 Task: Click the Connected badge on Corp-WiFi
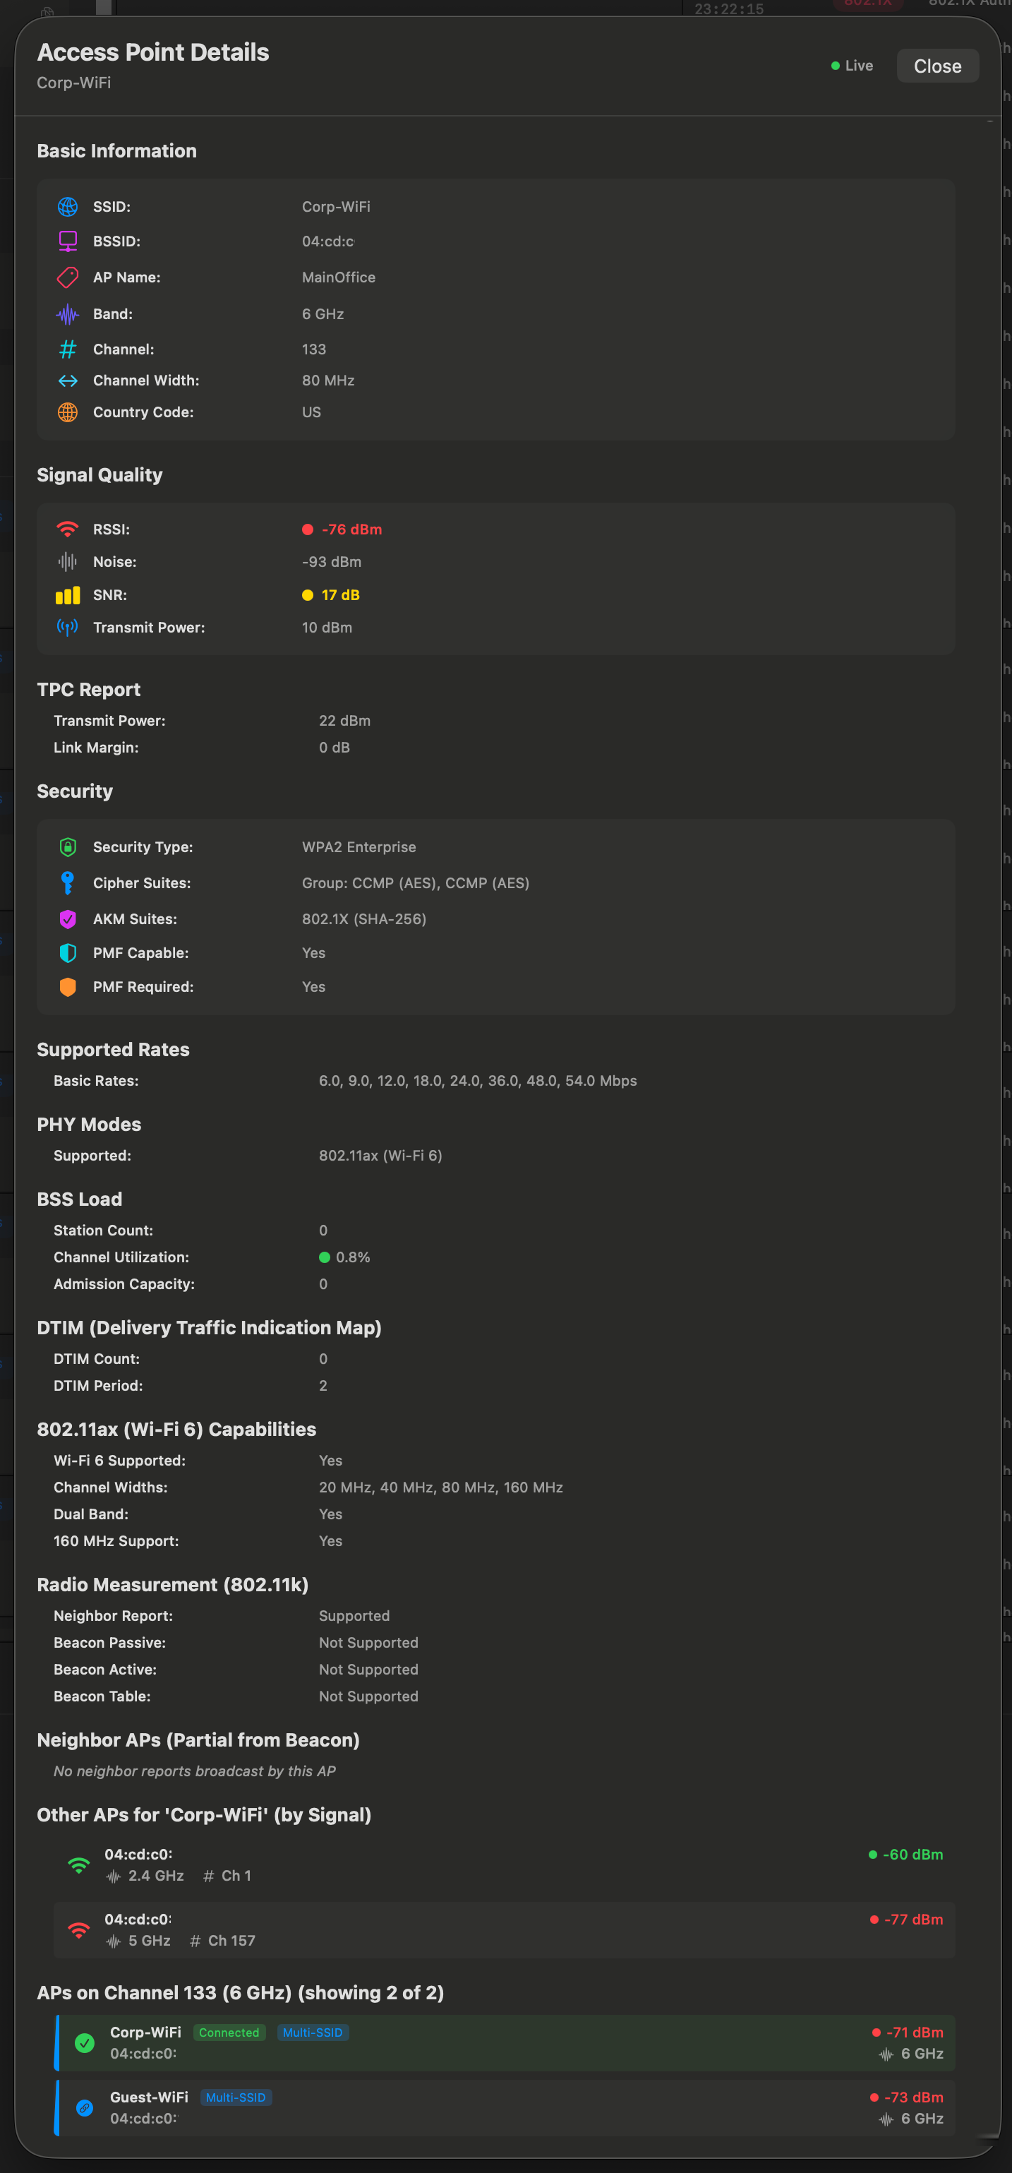click(229, 2033)
